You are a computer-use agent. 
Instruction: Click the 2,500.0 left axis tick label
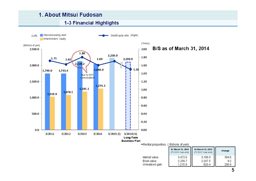[x=34, y=49]
